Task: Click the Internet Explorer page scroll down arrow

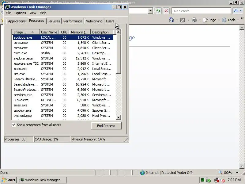Action: tap(242, 166)
